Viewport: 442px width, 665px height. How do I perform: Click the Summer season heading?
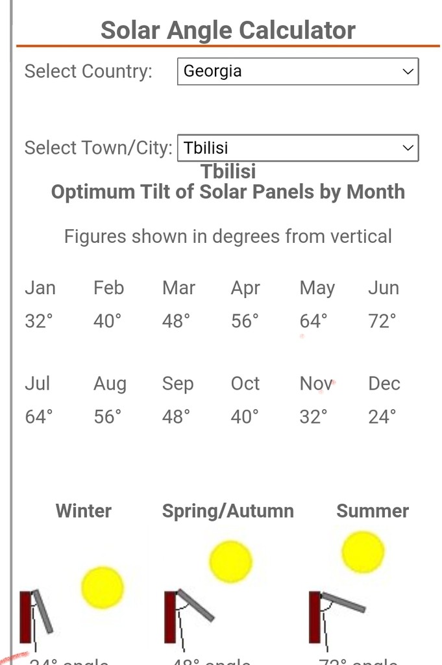click(x=373, y=511)
